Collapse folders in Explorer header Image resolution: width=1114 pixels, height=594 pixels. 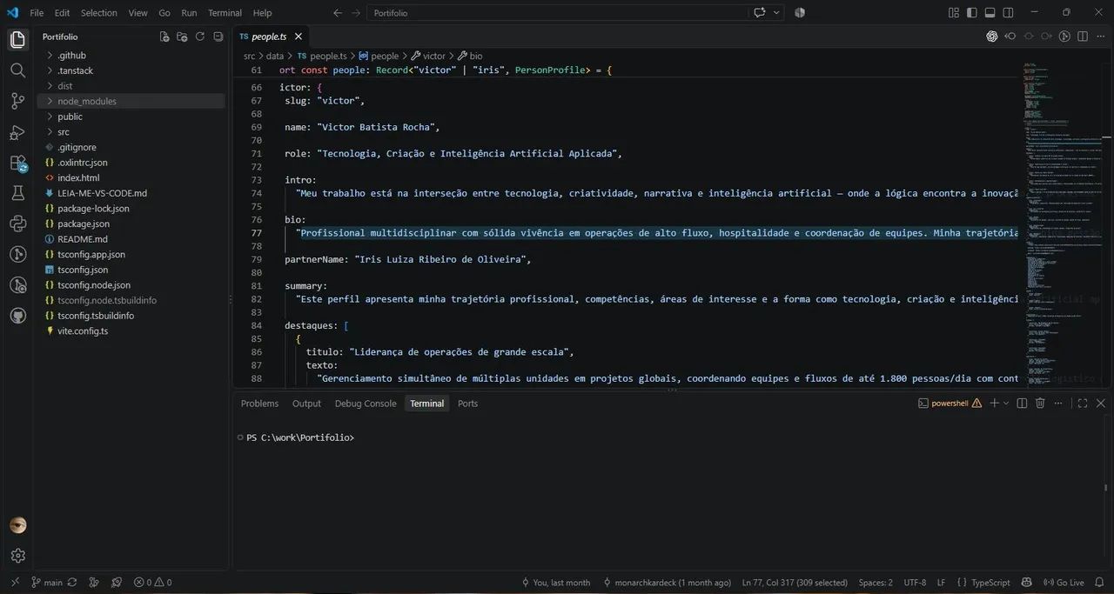click(217, 37)
